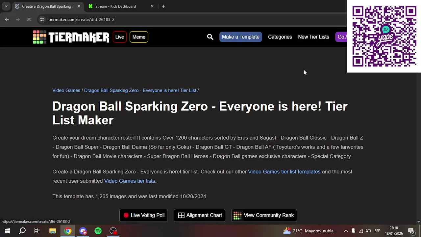Click the Community Rank colored grid icon

(237, 215)
